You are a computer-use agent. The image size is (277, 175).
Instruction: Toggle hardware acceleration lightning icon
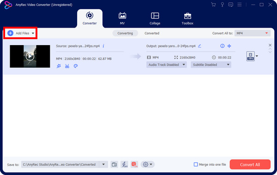coord(125,164)
